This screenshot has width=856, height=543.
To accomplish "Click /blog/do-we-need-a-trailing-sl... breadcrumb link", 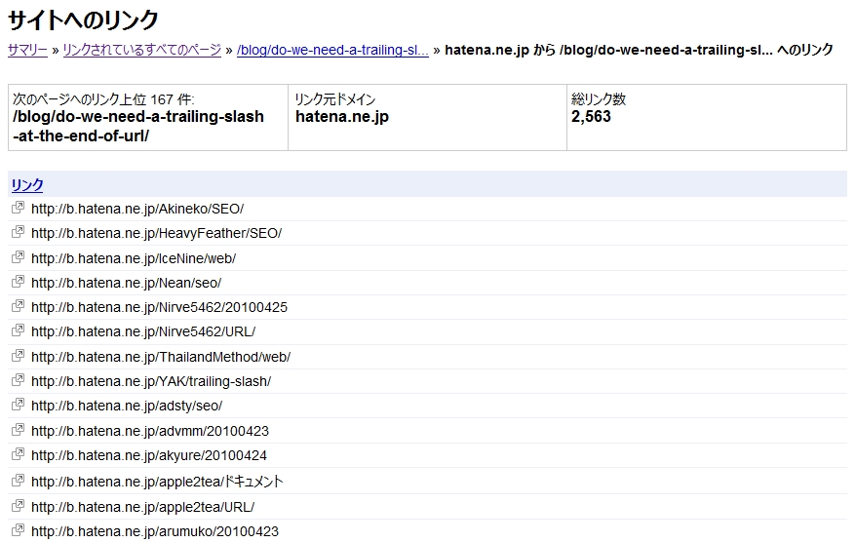I will [x=332, y=51].
